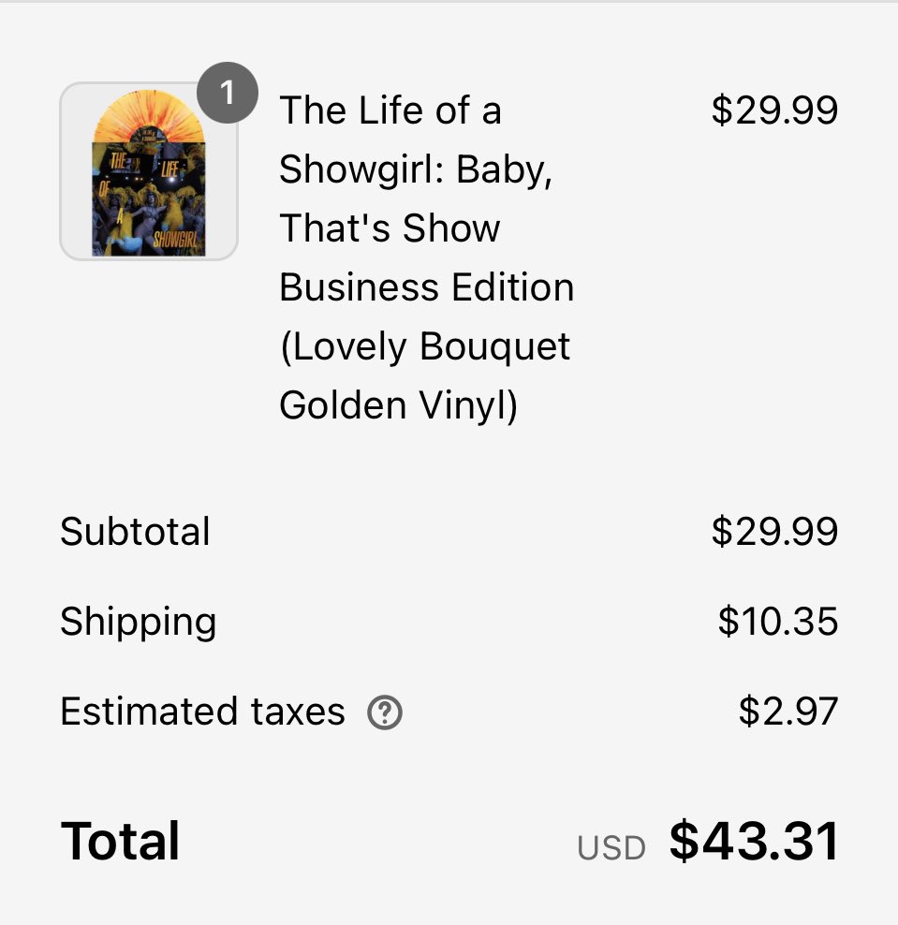
Task: Click the orange splatter vinyl disc in thumbnail
Action: click(149, 116)
